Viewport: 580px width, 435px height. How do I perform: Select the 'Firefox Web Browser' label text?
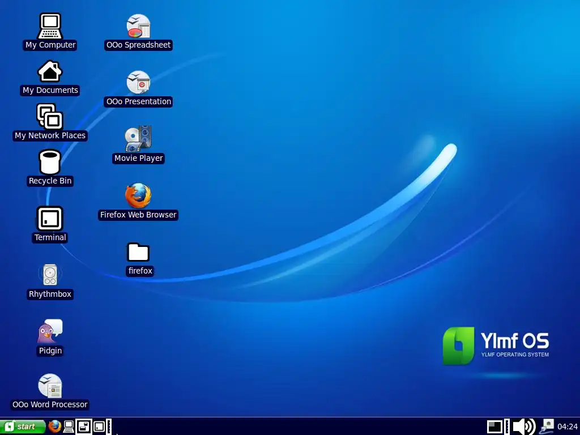[138, 215]
